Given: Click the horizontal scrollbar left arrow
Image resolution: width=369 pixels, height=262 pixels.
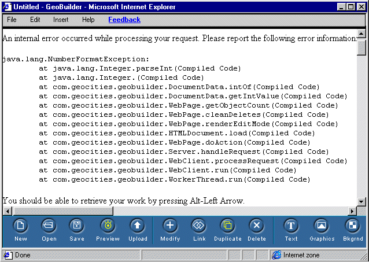Looking at the screenshot, I should [x=8, y=211].
